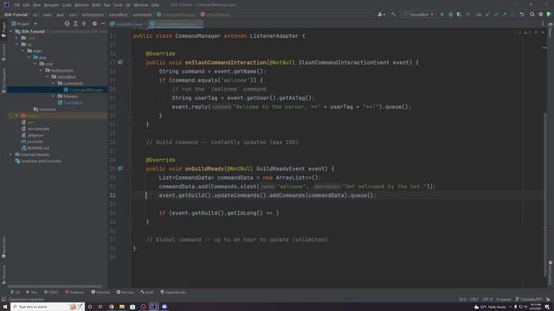Open File Explorer from taskbar
This screenshot has height=311, width=554.
(x=122, y=307)
